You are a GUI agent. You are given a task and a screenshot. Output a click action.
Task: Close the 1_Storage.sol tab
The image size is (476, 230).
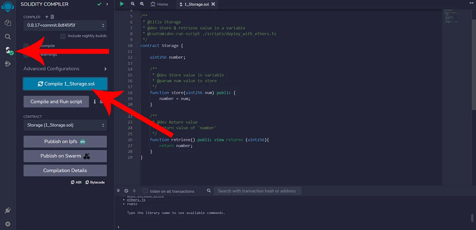[x=213, y=4]
